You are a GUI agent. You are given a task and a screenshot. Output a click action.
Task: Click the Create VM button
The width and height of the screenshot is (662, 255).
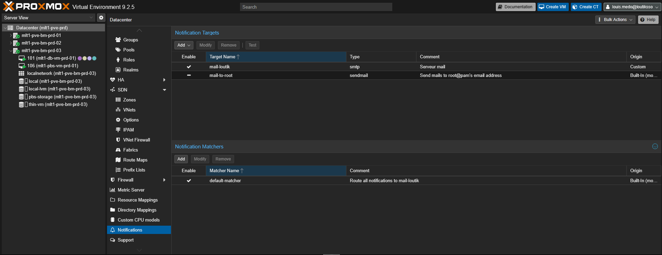click(553, 7)
